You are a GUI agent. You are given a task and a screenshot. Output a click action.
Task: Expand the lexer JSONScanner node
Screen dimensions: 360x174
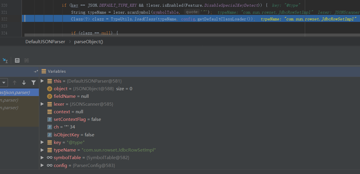point(42,104)
